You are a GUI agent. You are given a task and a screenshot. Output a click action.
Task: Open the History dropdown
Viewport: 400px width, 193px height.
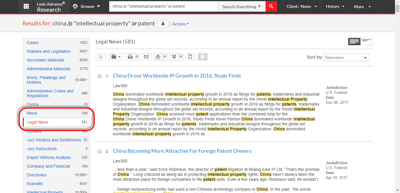click(335, 6)
